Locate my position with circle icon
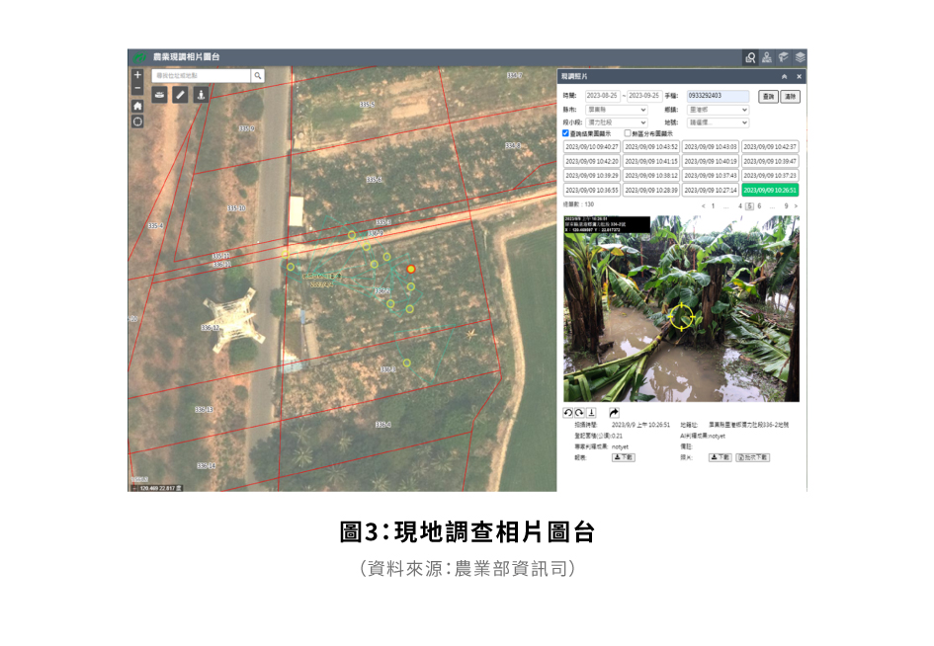This screenshot has width=934, height=646. [137, 121]
